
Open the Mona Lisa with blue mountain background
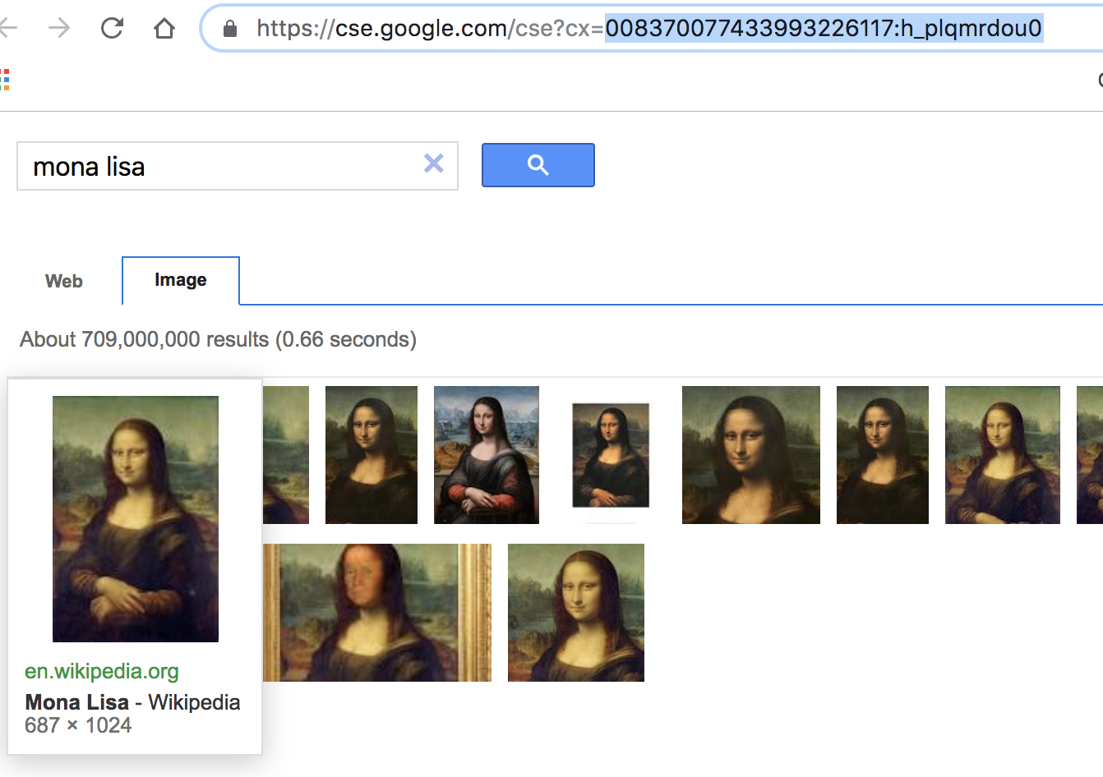coord(487,455)
